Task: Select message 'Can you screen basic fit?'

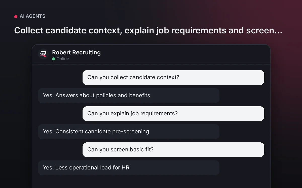Action: [x=173, y=150]
